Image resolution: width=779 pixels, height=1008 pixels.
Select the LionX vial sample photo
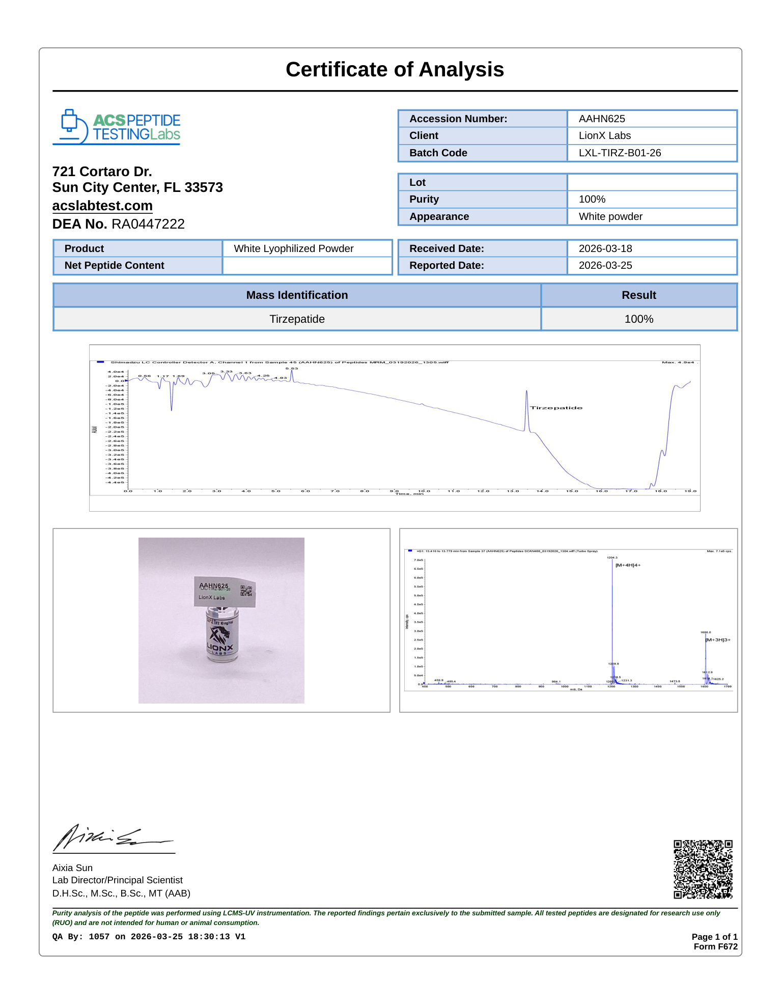click(x=221, y=620)
